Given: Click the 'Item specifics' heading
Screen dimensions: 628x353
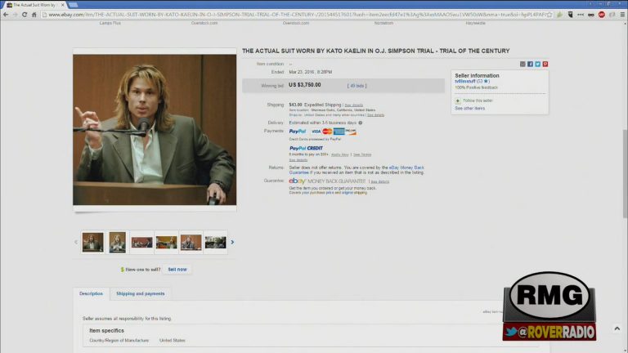Looking at the screenshot, I should (x=106, y=331).
